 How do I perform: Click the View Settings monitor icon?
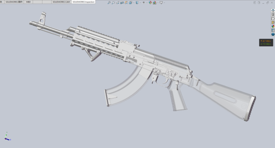pyautogui.click(x=161, y=2)
